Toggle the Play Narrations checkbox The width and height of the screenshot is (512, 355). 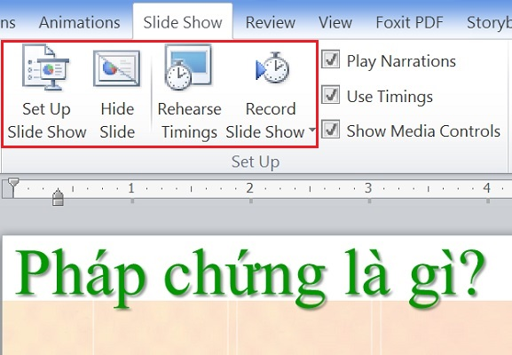[330, 59]
